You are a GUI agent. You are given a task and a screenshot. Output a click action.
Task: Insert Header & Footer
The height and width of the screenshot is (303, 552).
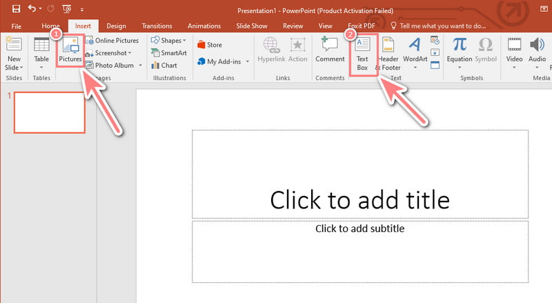(x=388, y=52)
